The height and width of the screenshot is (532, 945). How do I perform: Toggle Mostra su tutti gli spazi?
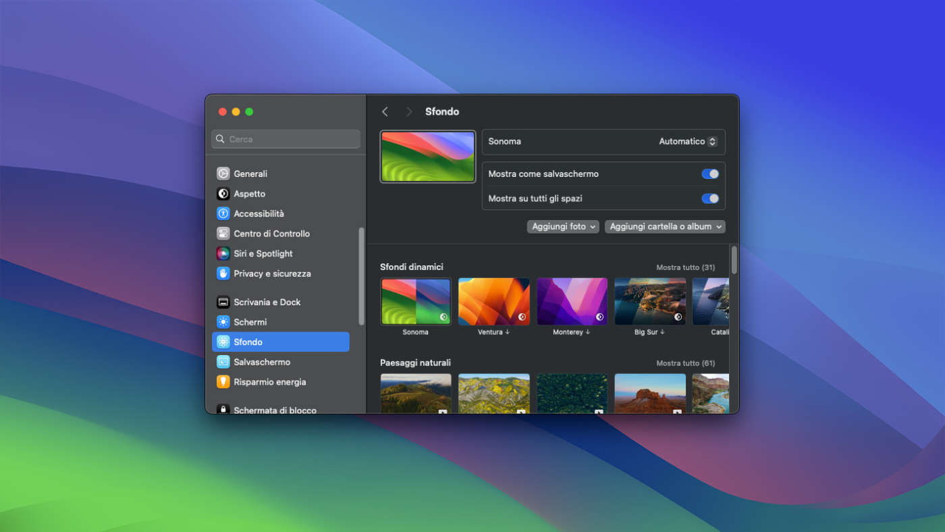click(x=709, y=198)
